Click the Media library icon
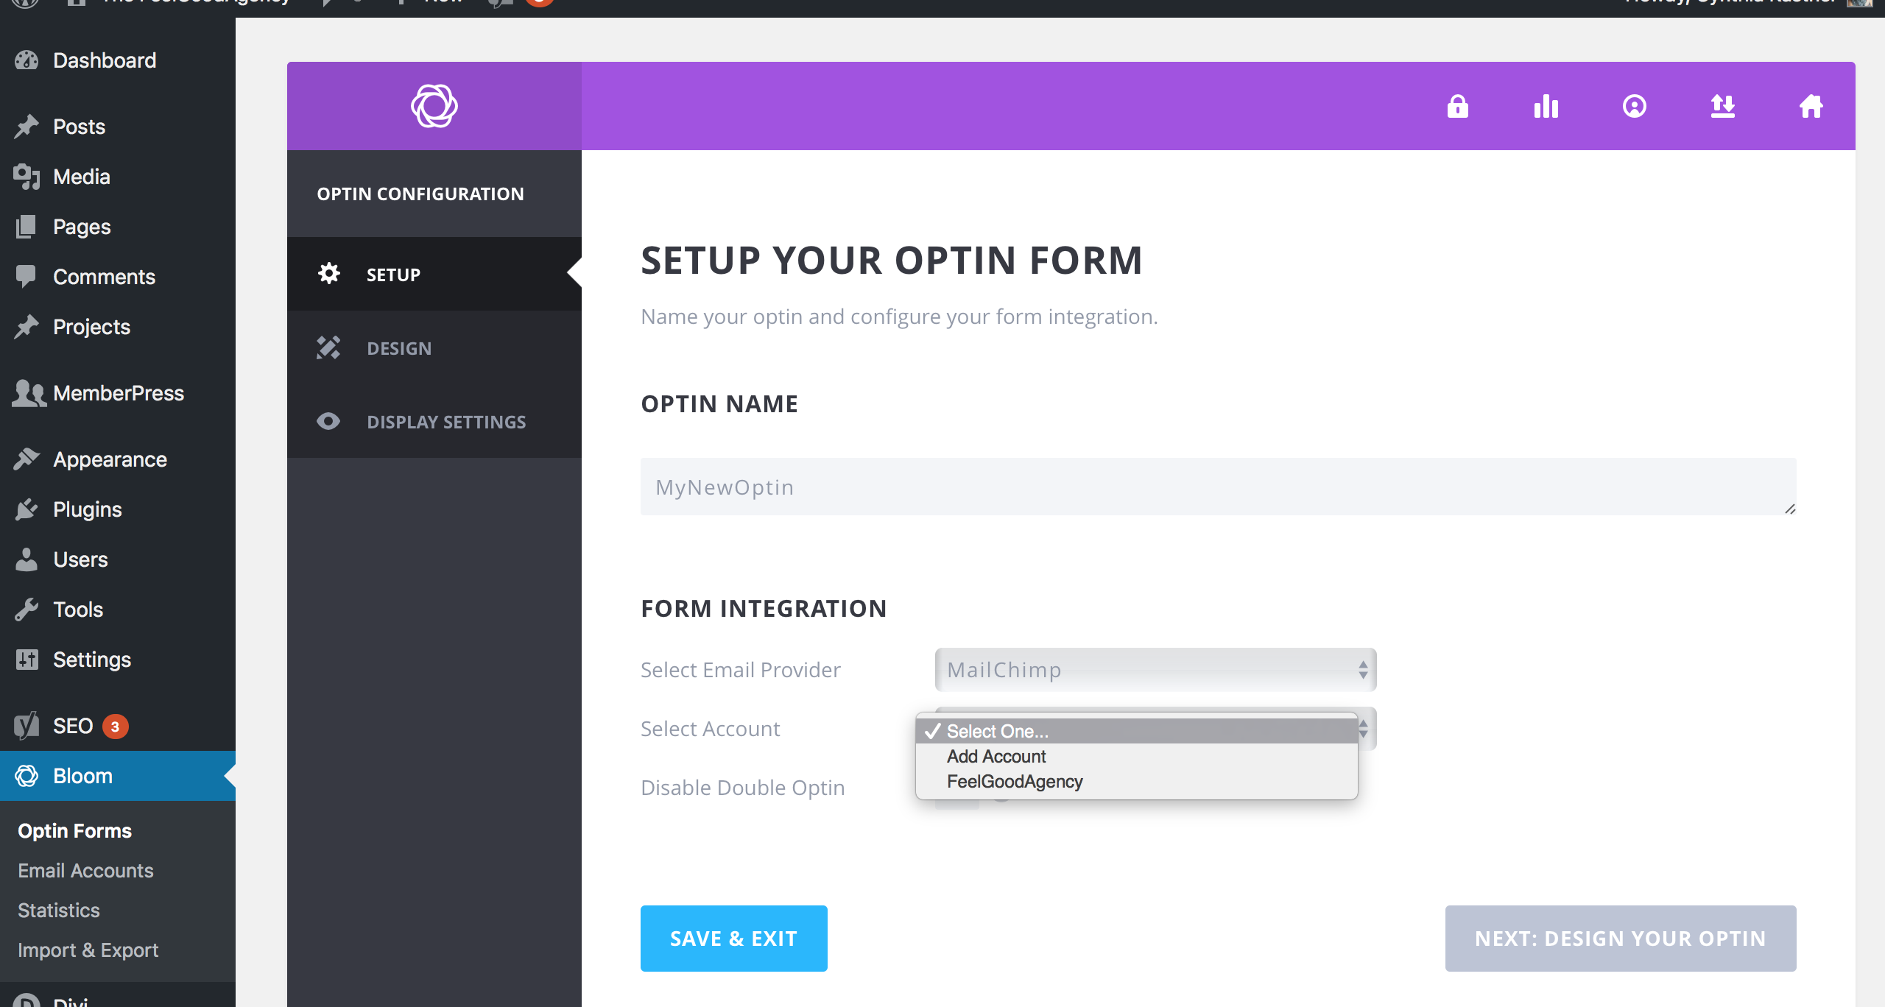The height and width of the screenshot is (1007, 1885). (27, 177)
